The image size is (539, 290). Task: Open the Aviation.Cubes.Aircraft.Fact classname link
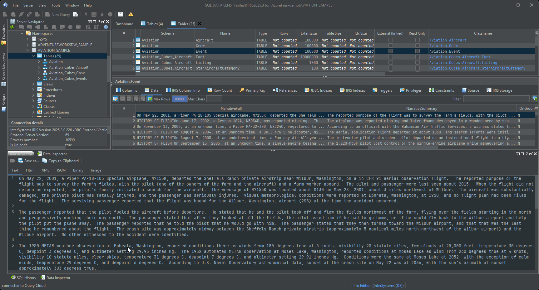coord(460,57)
